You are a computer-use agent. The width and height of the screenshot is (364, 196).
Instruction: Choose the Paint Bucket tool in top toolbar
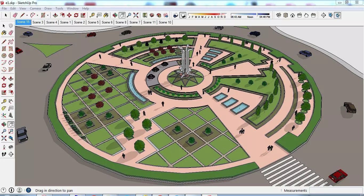[x=106, y=15]
